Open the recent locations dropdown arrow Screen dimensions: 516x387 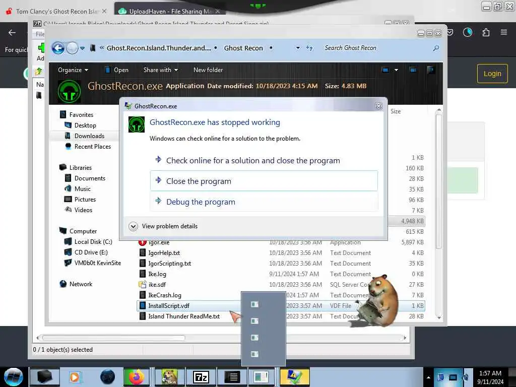click(82, 48)
